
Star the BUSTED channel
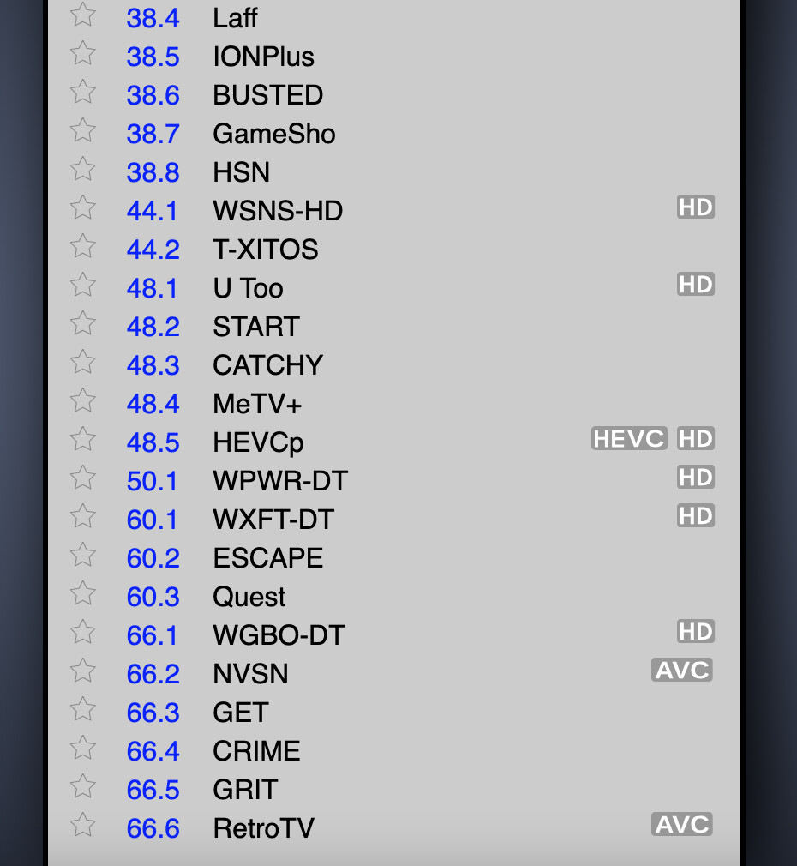pyautogui.click(x=83, y=93)
